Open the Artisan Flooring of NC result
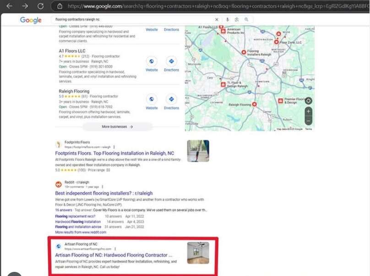 pos(114,255)
